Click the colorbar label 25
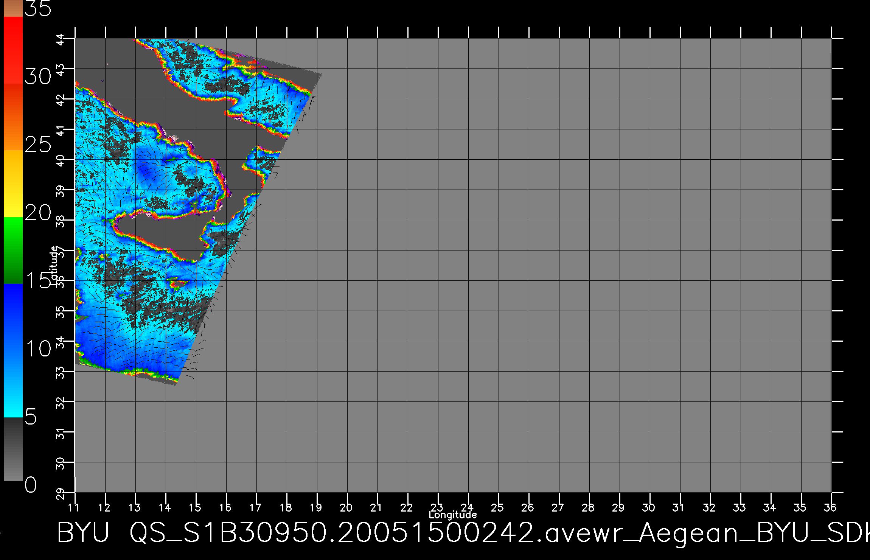Viewport: 870px width, 560px height. point(38,145)
